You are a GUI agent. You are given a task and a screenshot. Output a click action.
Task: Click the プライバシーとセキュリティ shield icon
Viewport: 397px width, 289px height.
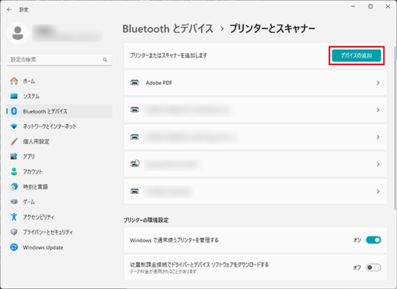(x=14, y=232)
